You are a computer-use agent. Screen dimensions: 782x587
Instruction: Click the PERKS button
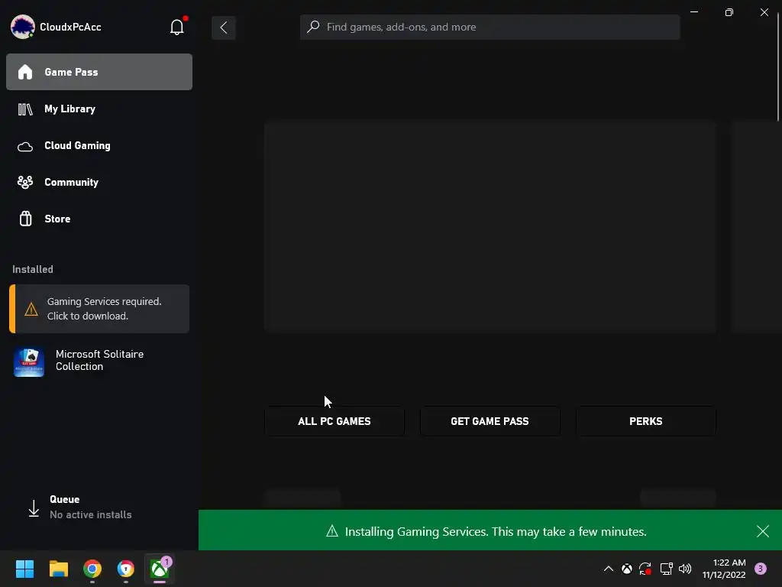pos(646,421)
